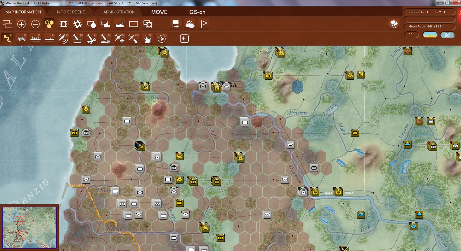Image resolution: width=461 pixels, height=251 pixels.
Task: Click the overlapping windows icon in toolbar
Action: pyautogui.click(x=7, y=24)
